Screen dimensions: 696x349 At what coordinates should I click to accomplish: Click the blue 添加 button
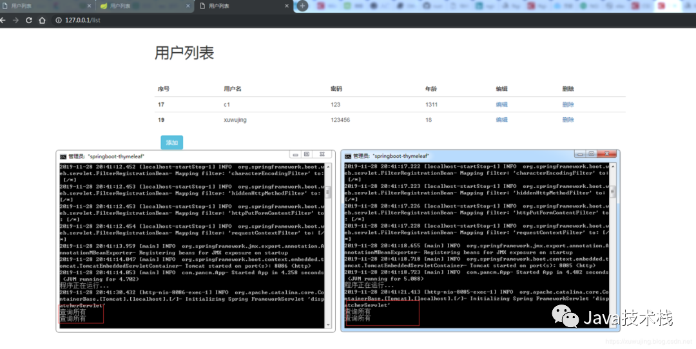point(172,142)
